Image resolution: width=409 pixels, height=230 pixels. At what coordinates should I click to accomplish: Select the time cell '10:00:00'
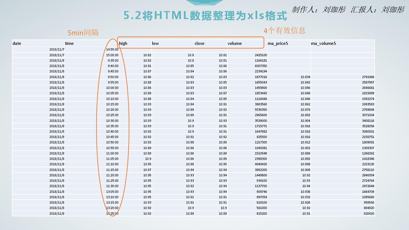click(112, 88)
